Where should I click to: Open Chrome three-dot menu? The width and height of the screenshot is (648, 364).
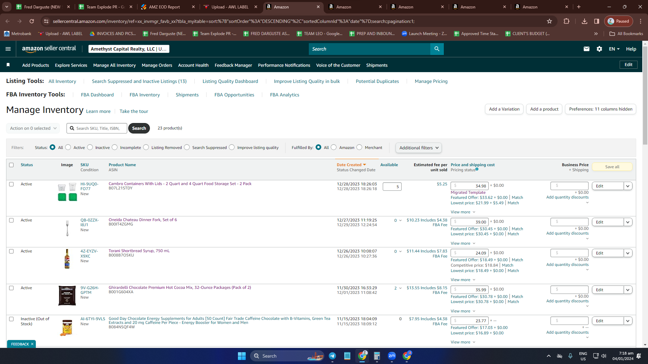[x=641, y=21]
